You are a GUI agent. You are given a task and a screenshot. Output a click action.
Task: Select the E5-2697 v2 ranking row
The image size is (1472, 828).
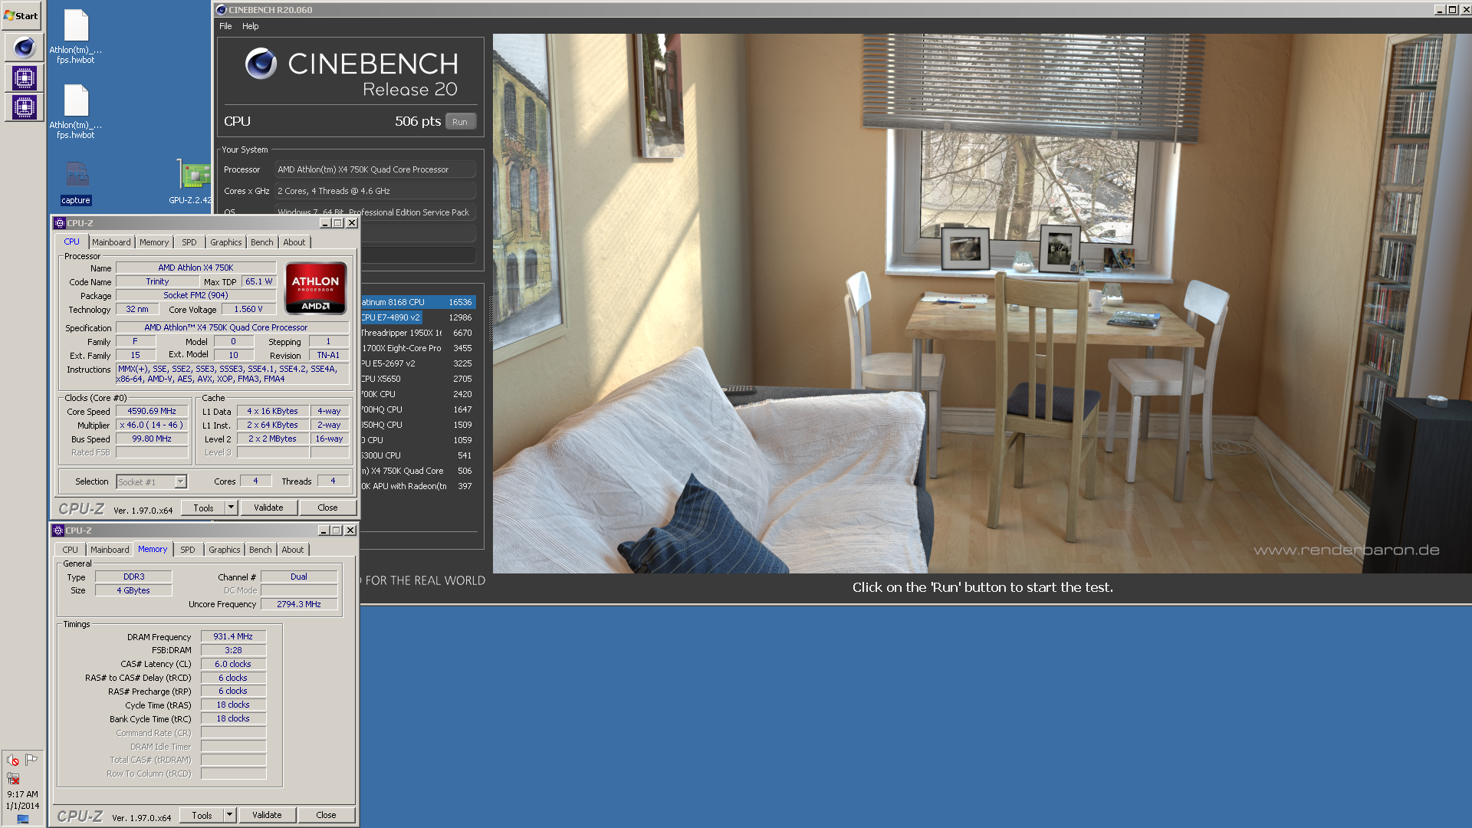418,363
